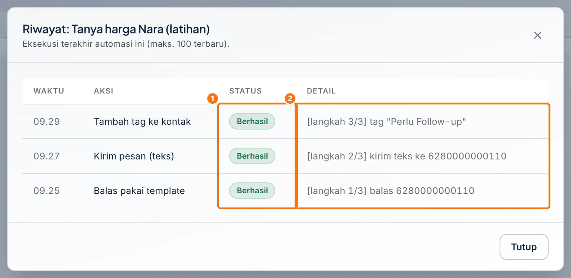Click the detail "balas 6280000000110"
The width and height of the screenshot is (571, 278).
point(422,191)
